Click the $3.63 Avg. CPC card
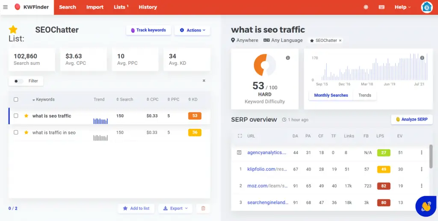Viewport: 438px width, 221px height. pos(83,59)
